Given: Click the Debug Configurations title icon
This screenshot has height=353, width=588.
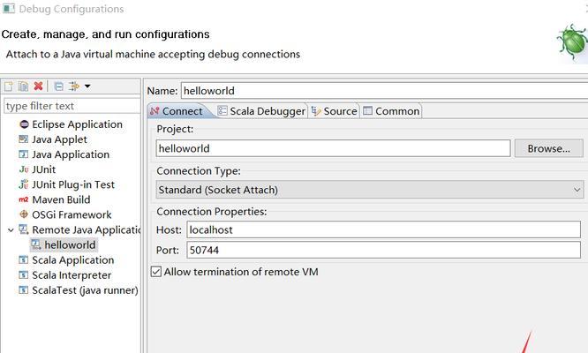Looking at the screenshot, I should coord(9,9).
